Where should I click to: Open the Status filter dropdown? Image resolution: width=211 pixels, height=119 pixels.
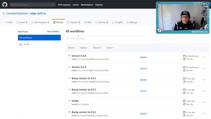(x=84, y=48)
